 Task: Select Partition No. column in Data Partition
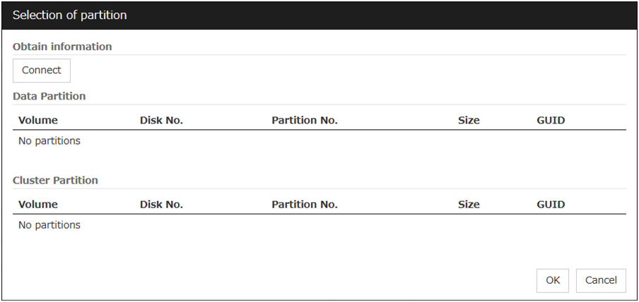point(305,120)
